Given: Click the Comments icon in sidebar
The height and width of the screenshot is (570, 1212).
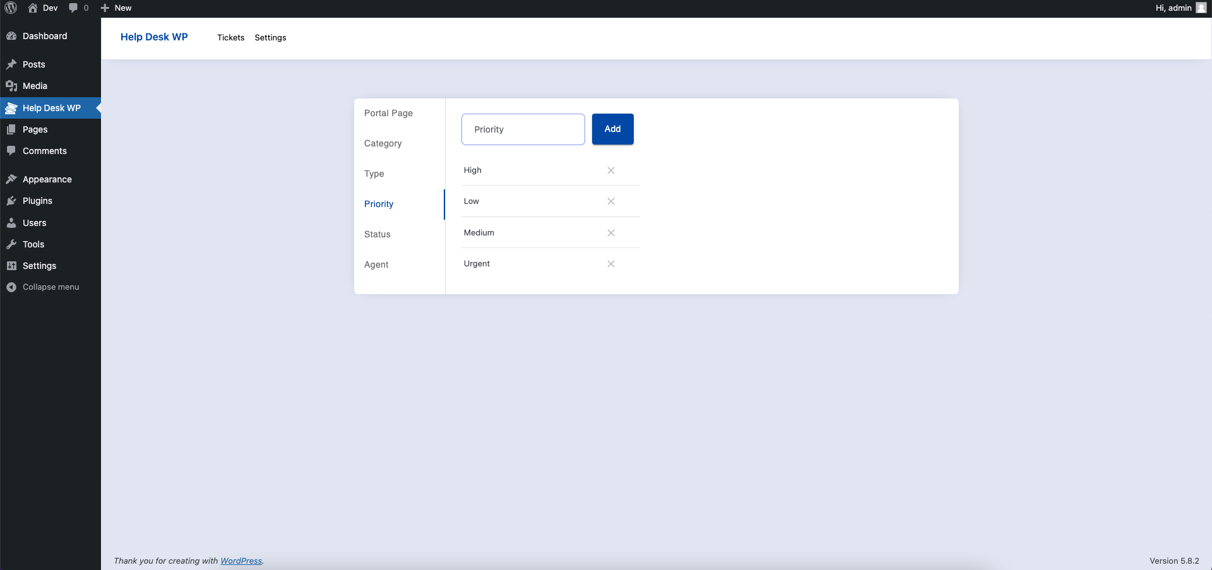Looking at the screenshot, I should pyautogui.click(x=11, y=151).
